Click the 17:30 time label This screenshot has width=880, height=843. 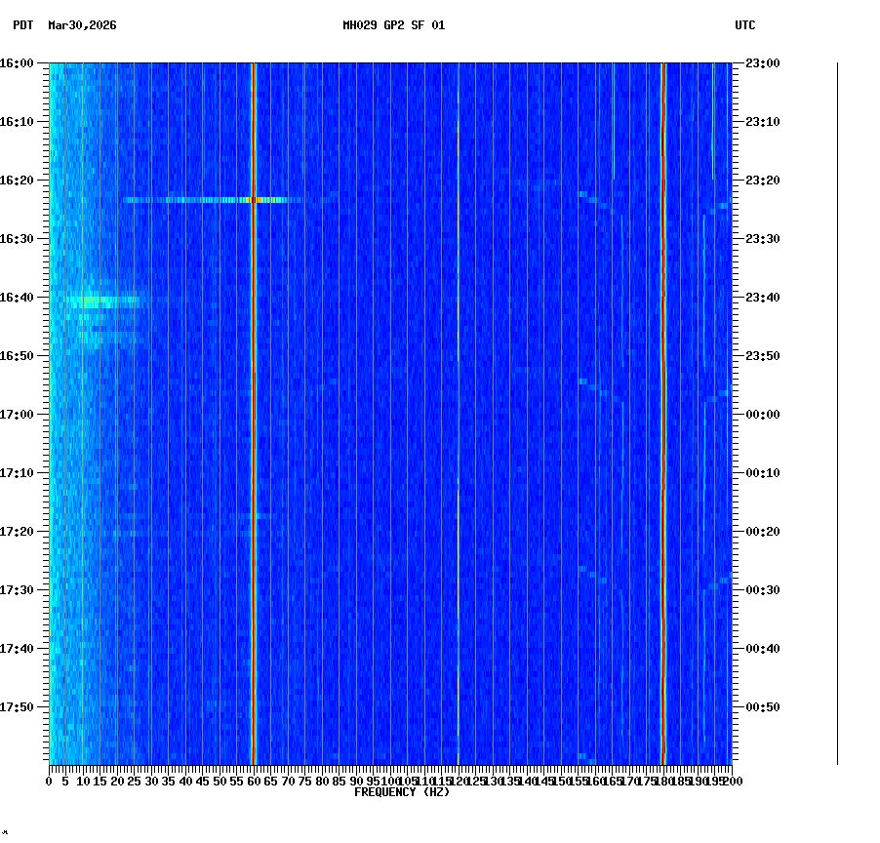tap(20, 588)
